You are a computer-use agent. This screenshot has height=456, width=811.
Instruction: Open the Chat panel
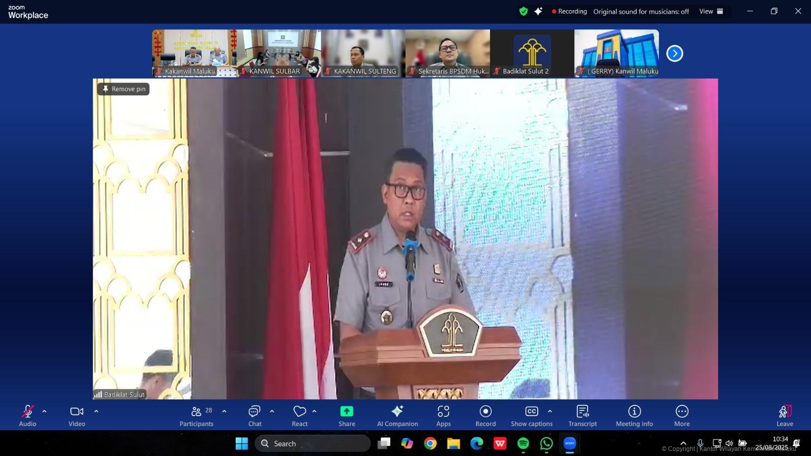tap(254, 415)
